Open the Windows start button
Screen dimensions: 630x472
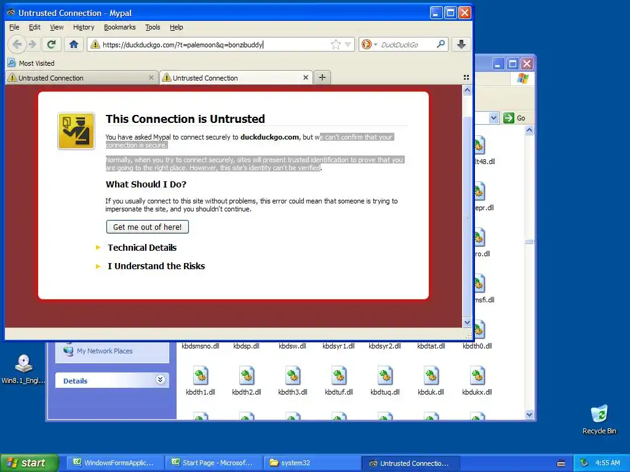click(x=29, y=463)
